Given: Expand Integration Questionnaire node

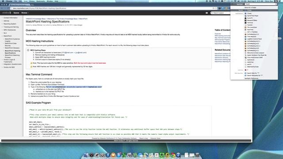Looking at the screenshot, I should 2,64.
